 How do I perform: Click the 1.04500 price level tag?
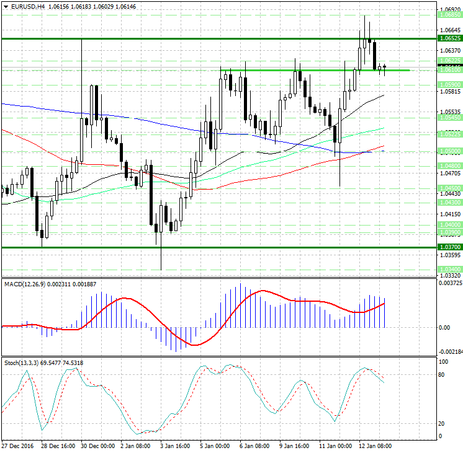pos(449,188)
